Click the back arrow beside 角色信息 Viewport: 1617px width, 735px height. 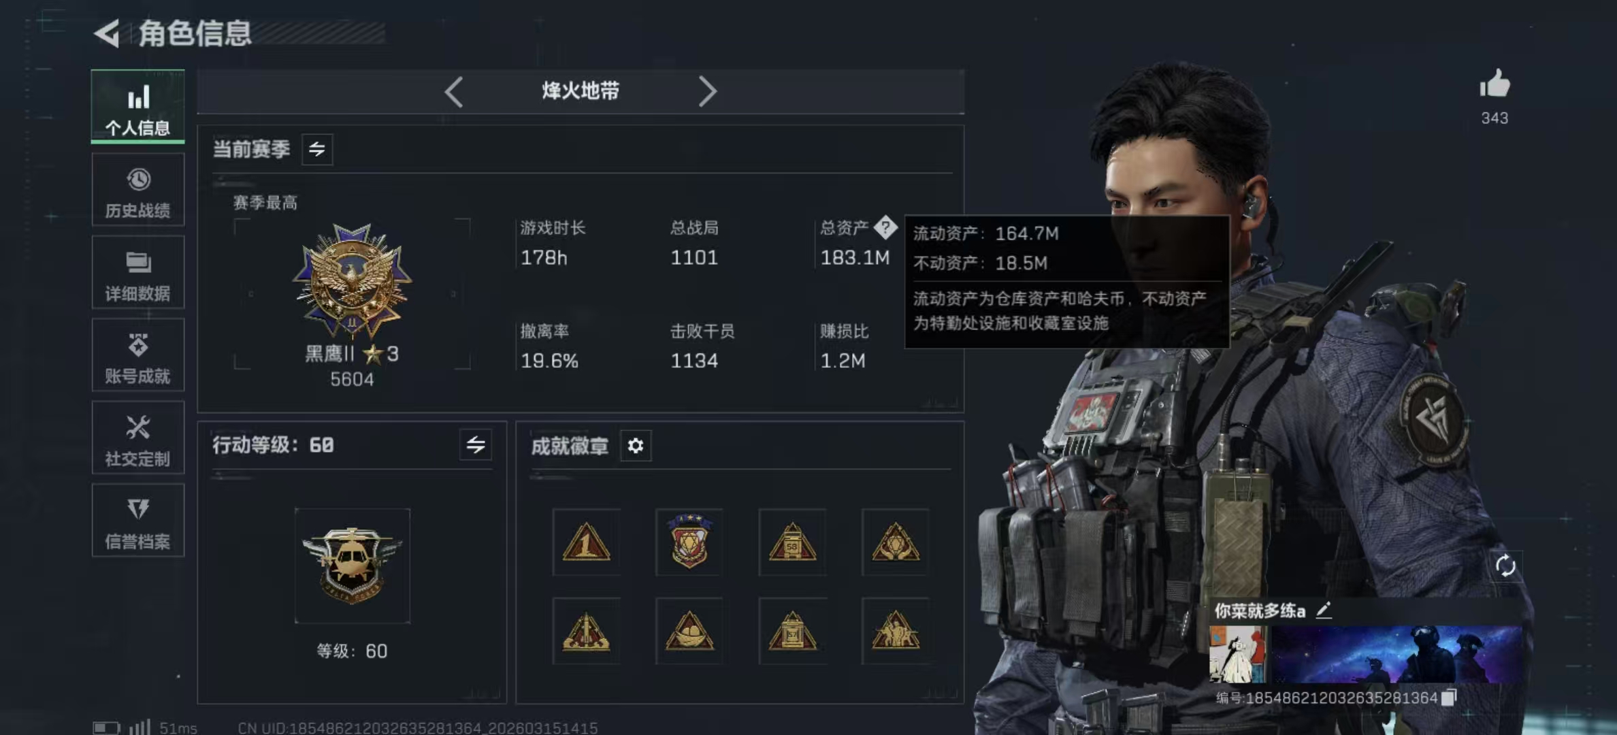tap(108, 33)
